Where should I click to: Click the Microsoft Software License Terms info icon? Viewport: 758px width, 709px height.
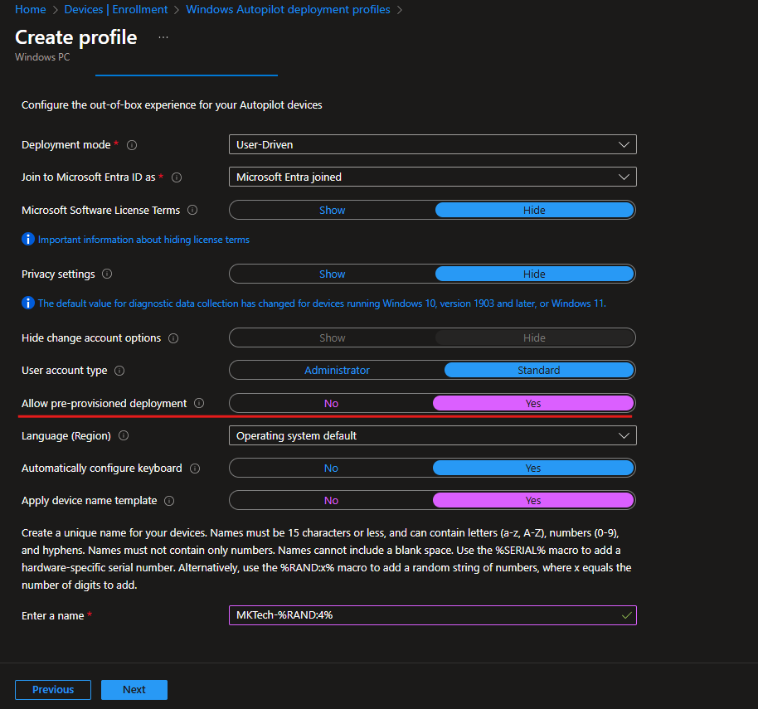click(192, 210)
